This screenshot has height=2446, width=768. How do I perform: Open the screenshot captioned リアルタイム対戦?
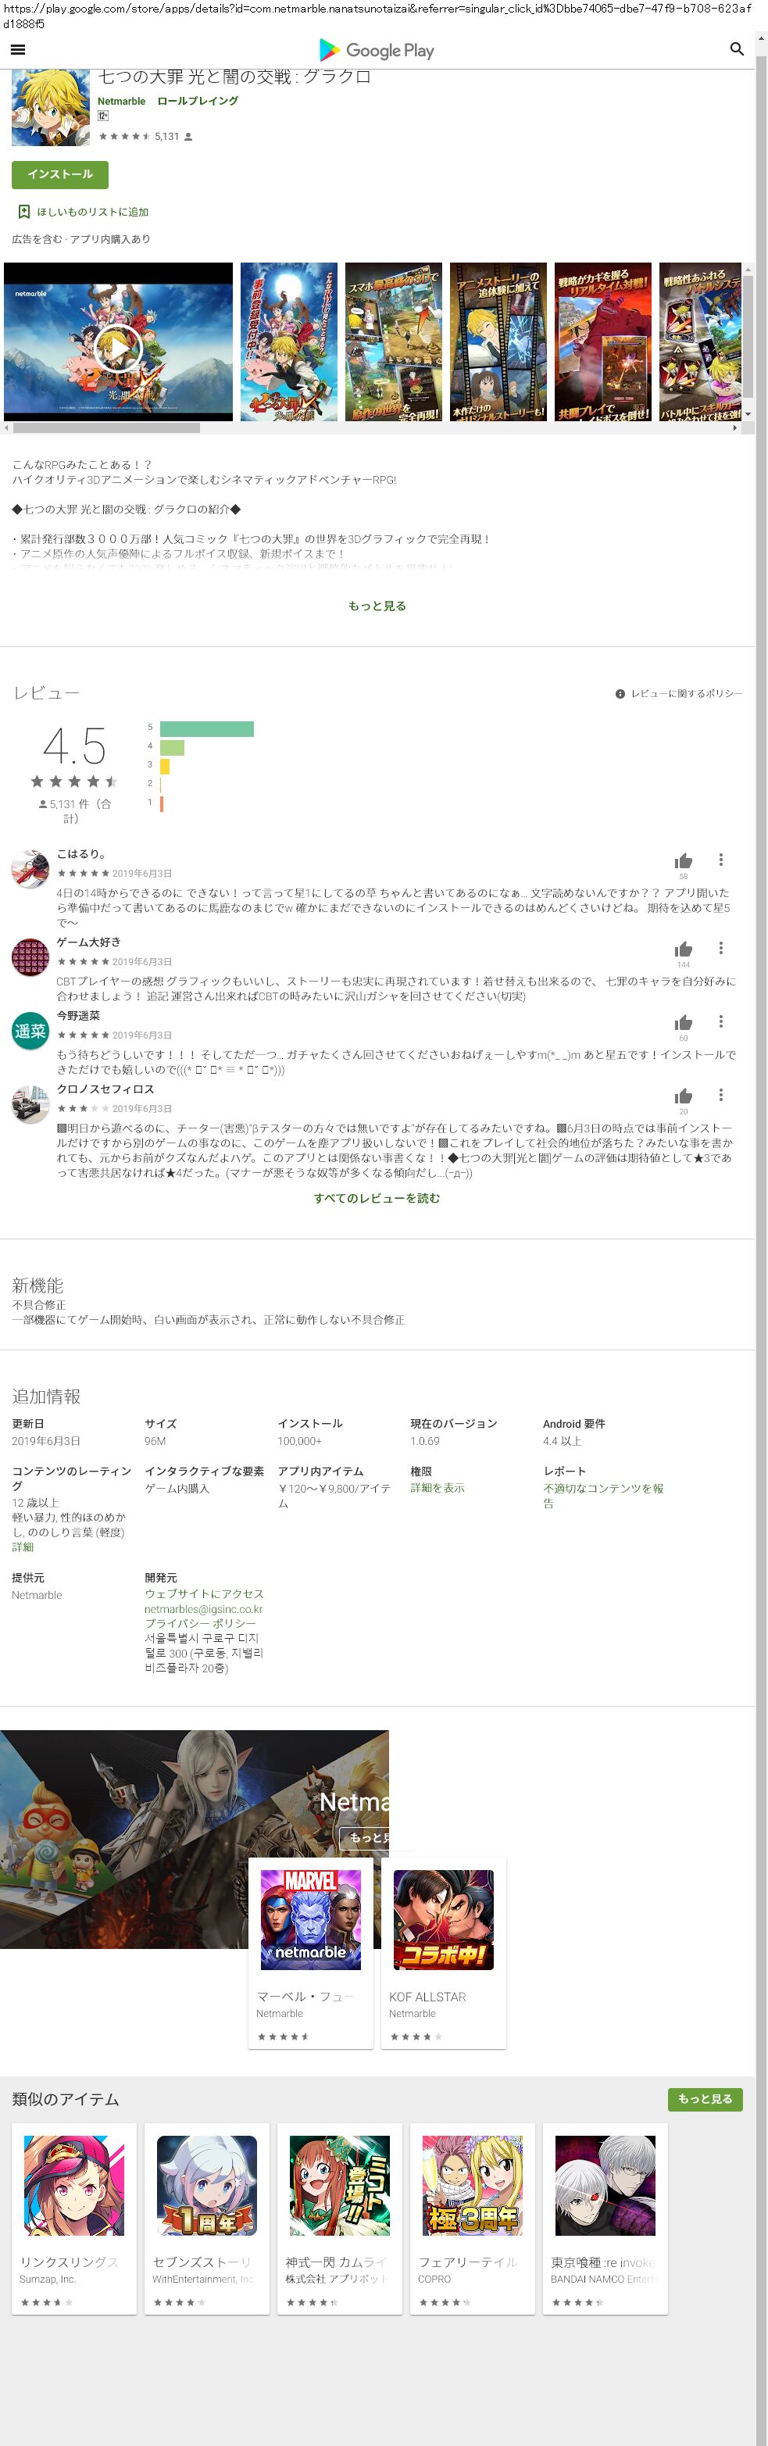pos(603,342)
